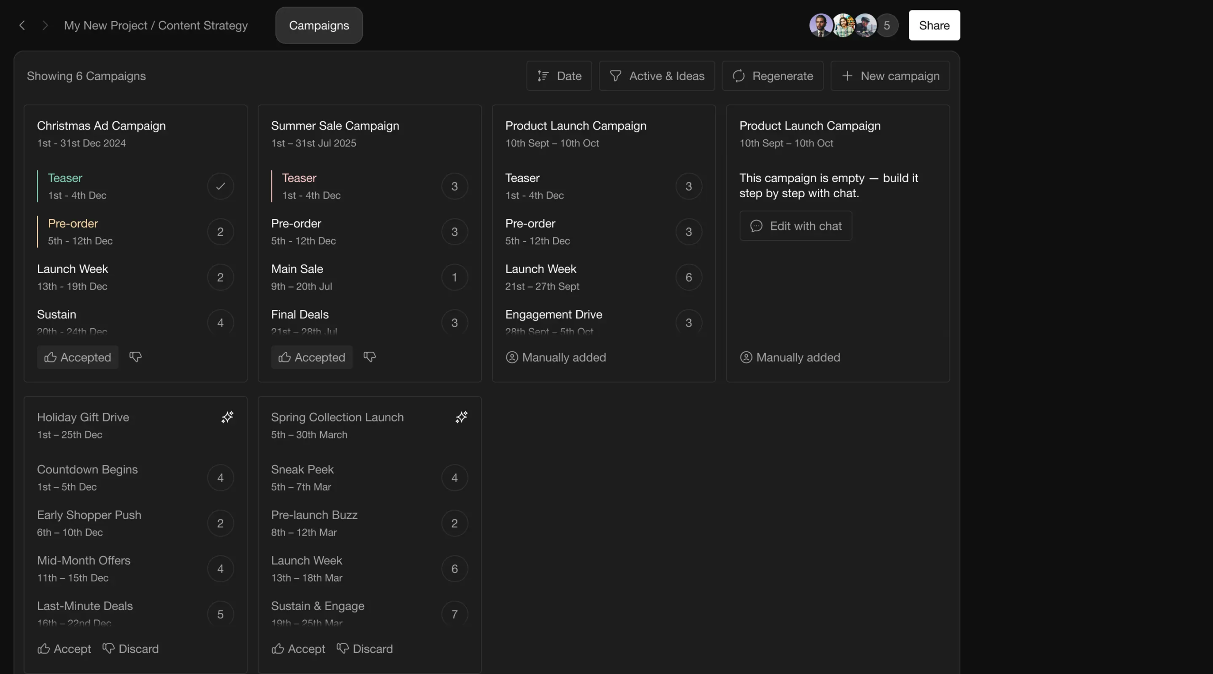Click sparkle icon on Holiday Gift Drive
1213x674 pixels.
[x=227, y=417]
